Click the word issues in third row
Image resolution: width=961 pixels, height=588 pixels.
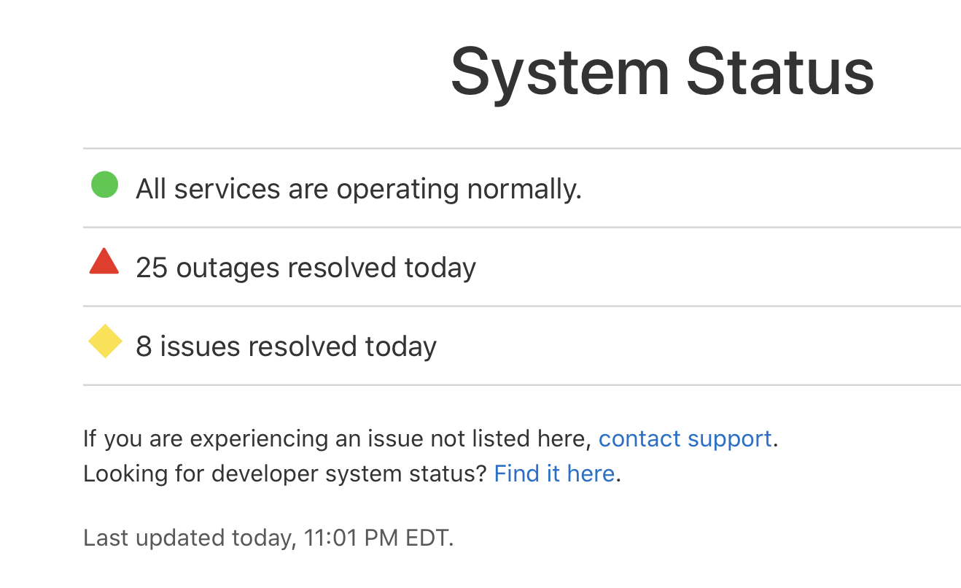coord(200,347)
